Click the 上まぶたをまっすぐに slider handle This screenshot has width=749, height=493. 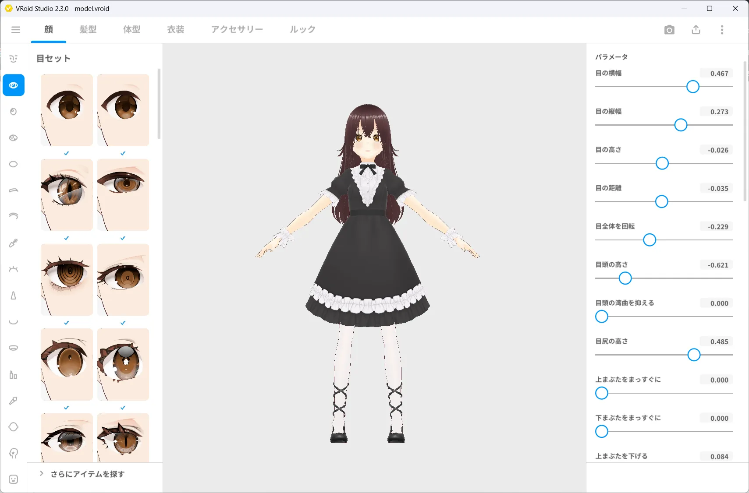pos(602,393)
